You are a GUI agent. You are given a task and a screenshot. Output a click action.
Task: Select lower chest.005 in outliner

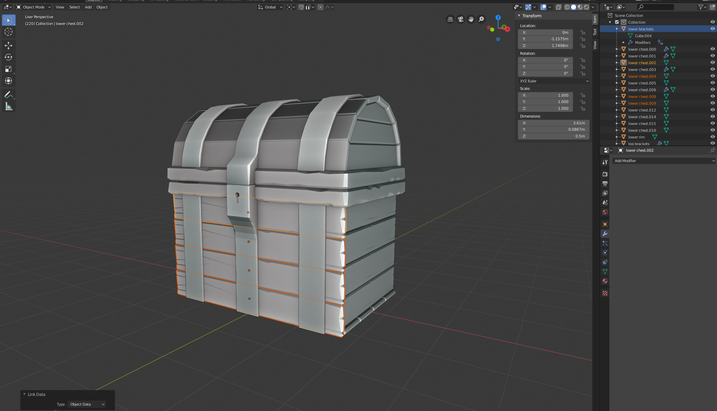pyautogui.click(x=642, y=83)
